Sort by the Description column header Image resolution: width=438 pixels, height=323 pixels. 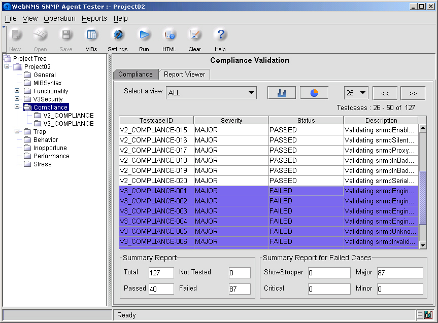(x=381, y=120)
